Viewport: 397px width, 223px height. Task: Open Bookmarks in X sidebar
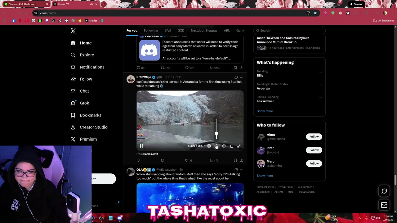86,115
